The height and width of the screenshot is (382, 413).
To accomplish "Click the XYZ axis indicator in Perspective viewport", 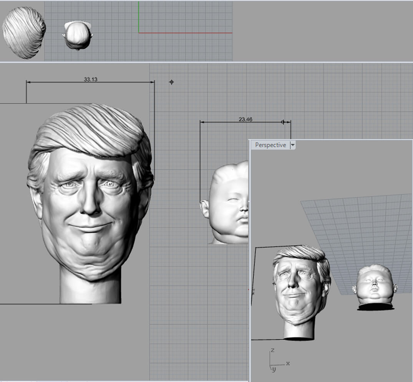I will [x=279, y=360].
